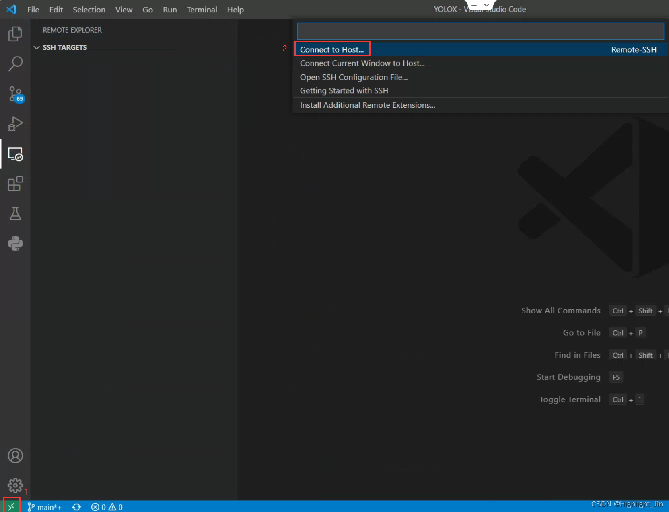
Task: Click the REMOTE EXPLORER panel title
Action: 72,30
